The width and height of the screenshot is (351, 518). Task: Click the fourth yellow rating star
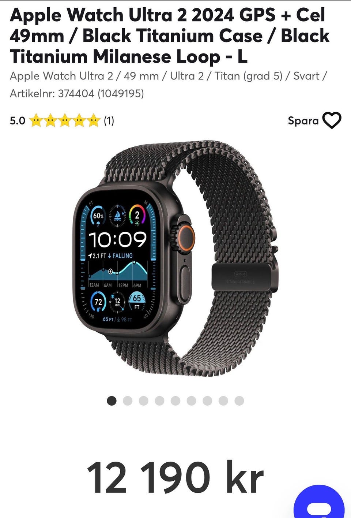point(79,120)
